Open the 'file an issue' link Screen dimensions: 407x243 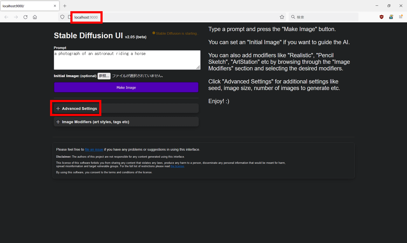[94, 149]
